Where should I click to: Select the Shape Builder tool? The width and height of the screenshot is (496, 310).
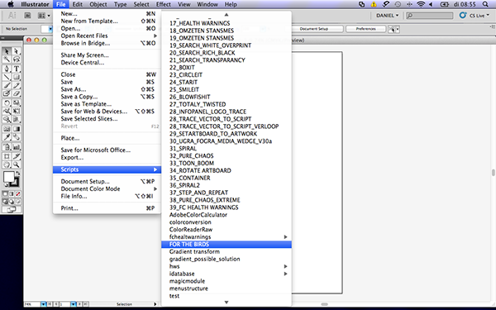(x=7, y=119)
